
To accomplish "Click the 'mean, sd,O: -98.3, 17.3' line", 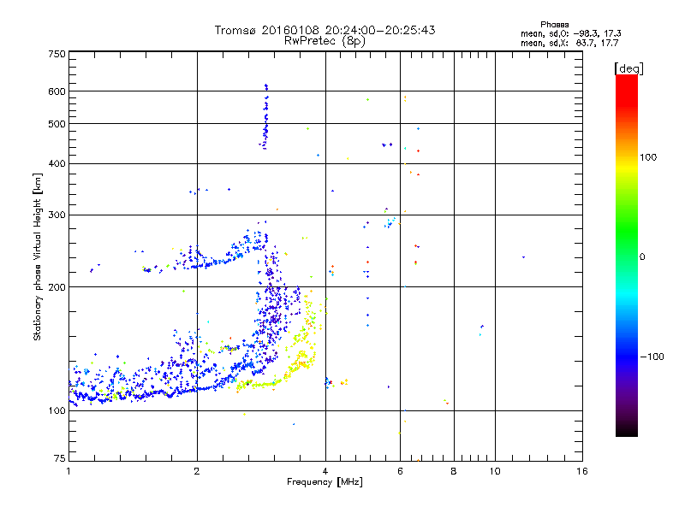I will (x=570, y=33).
